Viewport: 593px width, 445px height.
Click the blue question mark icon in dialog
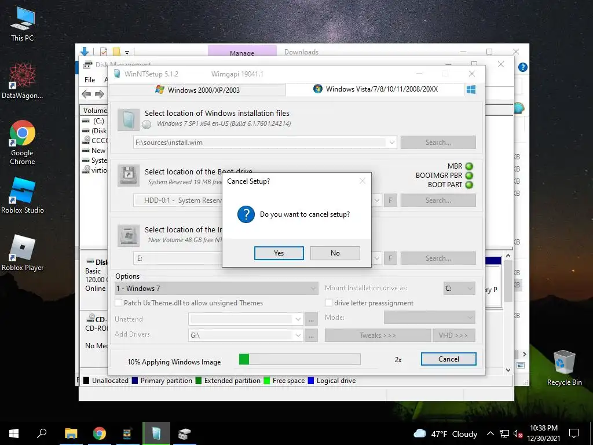point(246,214)
